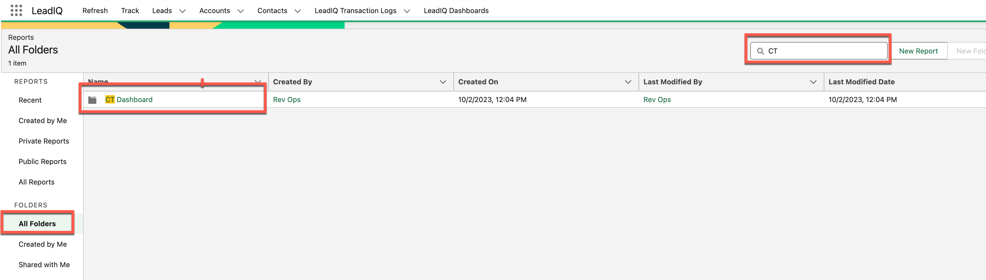
Task: Click the folder icon beside CT Dashboard
Action: pyautogui.click(x=92, y=100)
